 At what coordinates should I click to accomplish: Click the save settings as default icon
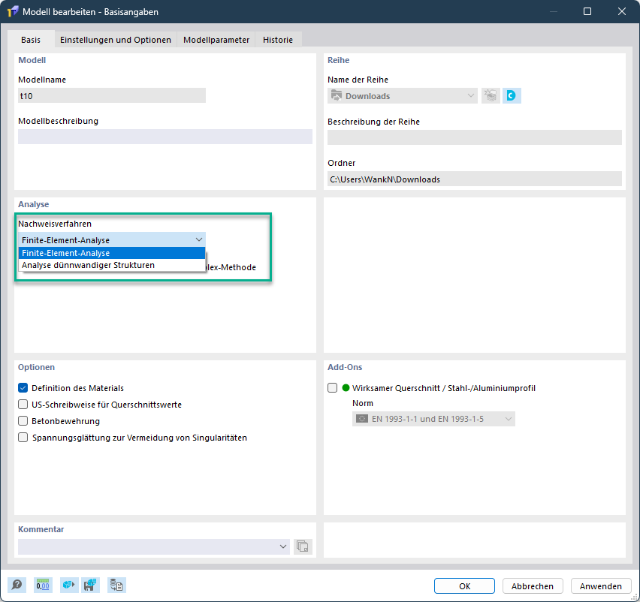point(90,585)
